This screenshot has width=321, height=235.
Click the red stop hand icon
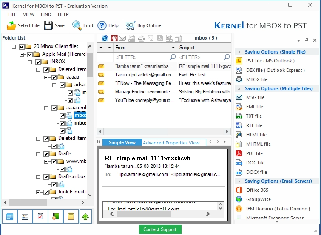coord(114,38)
